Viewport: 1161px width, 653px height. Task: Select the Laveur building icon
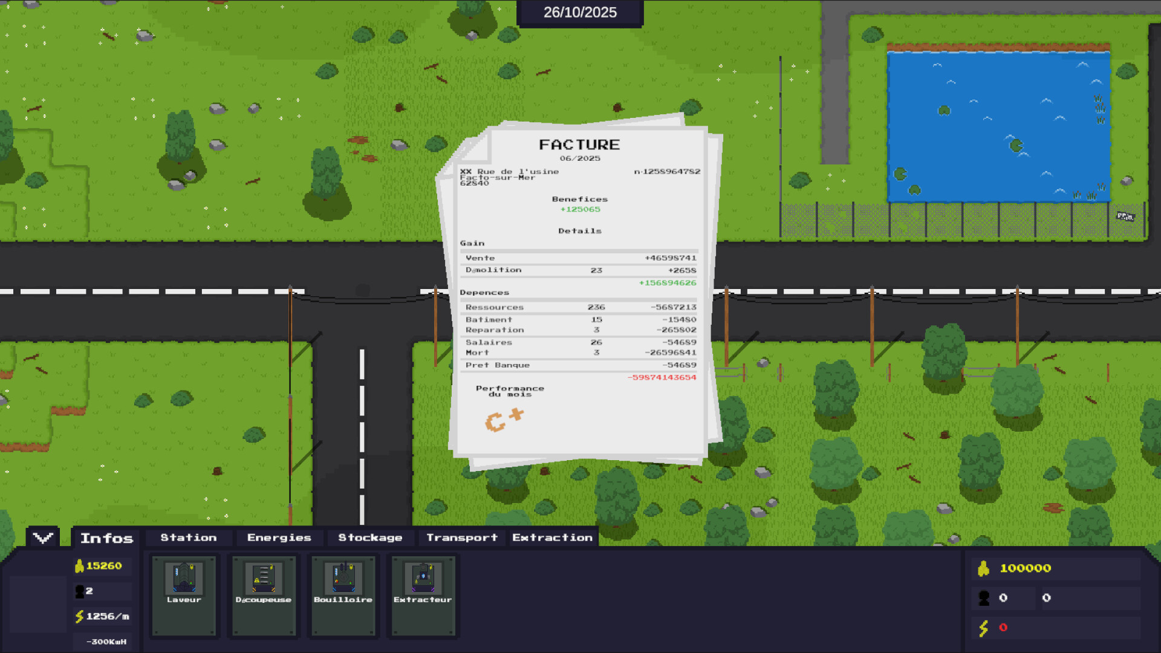pos(183,580)
